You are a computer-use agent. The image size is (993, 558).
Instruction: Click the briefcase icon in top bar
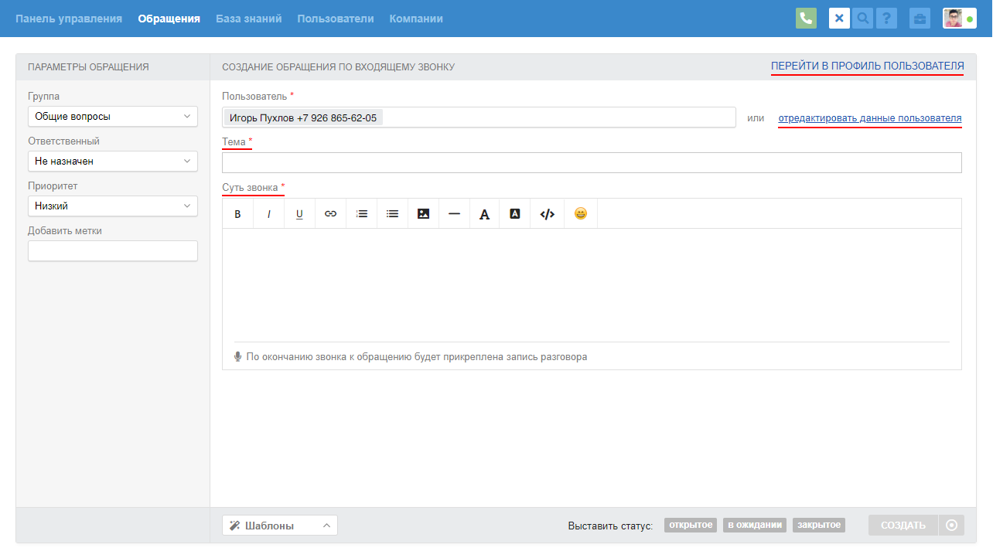tap(920, 19)
